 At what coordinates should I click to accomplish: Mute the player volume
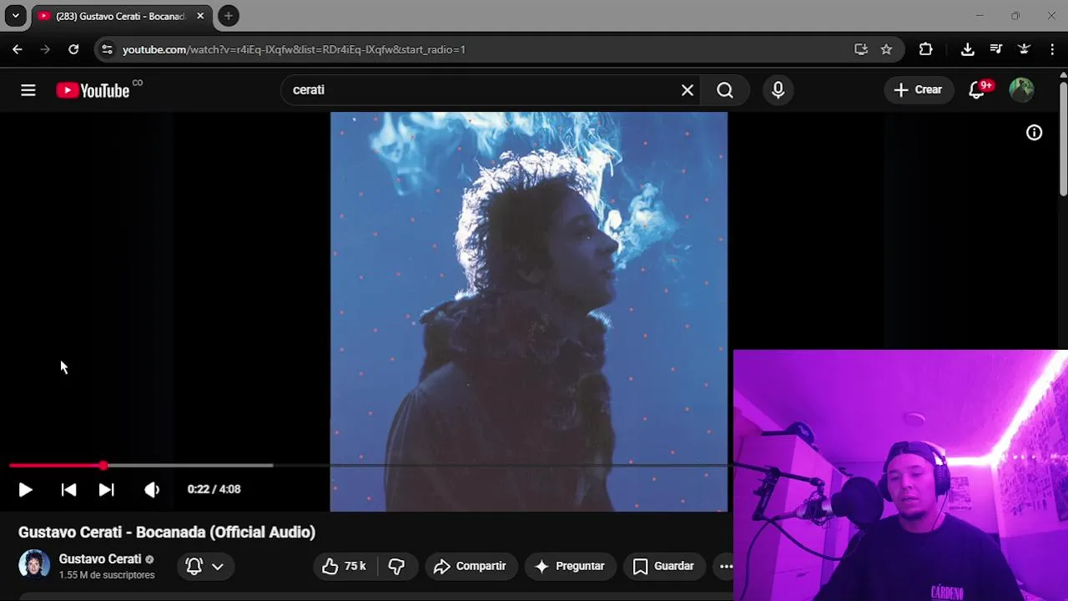(151, 490)
